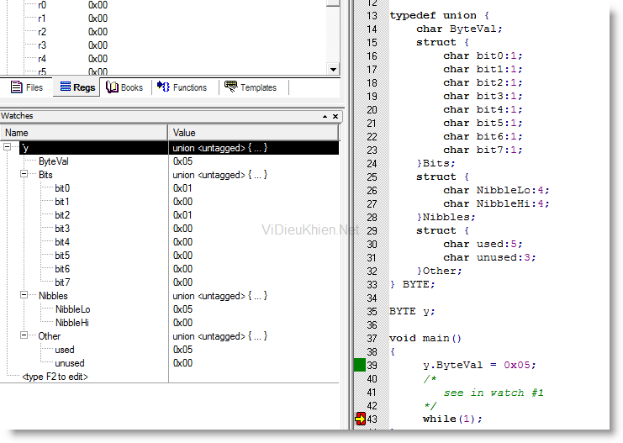This screenshot has width=623, height=443.
Task: Click the NibbleLo value 0x05
Action: [182, 309]
